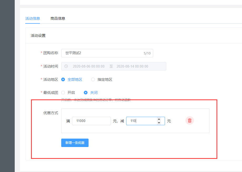
Task: Click the 优惠方式 label
Action: (51, 113)
